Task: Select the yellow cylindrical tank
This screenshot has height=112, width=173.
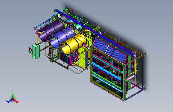Action: click(x=74, y=44)
